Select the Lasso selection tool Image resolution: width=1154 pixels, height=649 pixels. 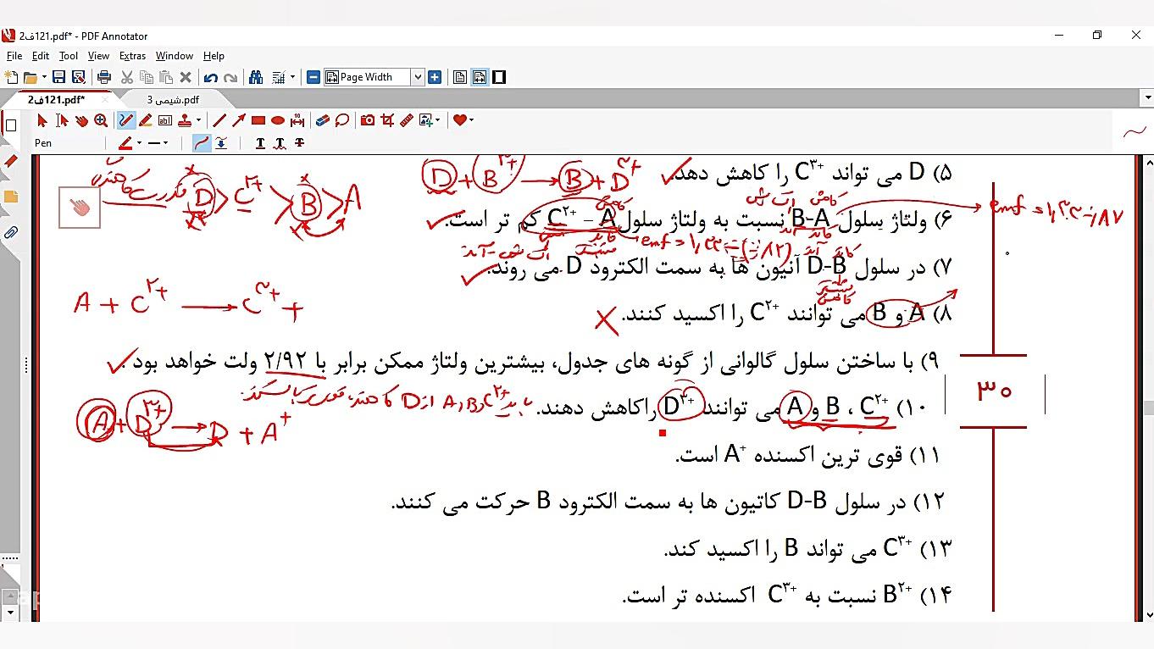[x=341, y=119]
